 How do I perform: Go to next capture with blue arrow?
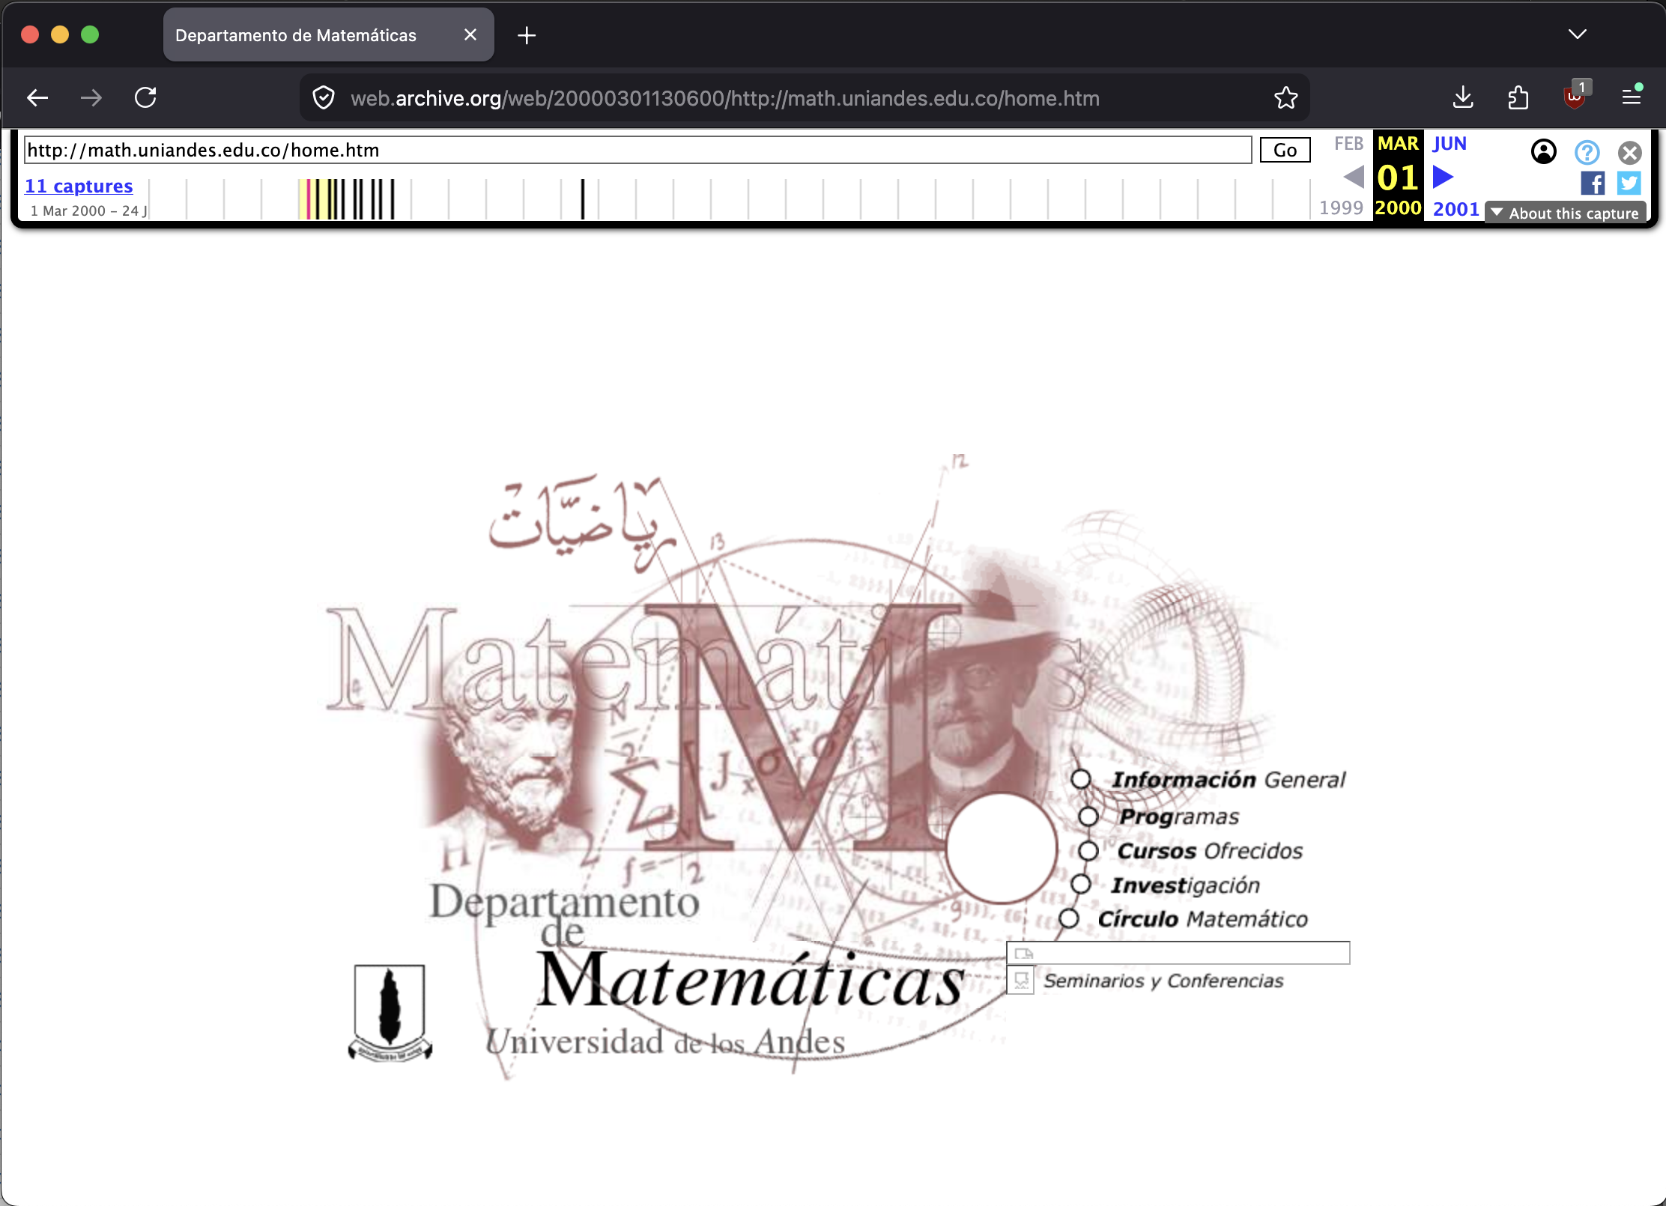point(1443,178)
